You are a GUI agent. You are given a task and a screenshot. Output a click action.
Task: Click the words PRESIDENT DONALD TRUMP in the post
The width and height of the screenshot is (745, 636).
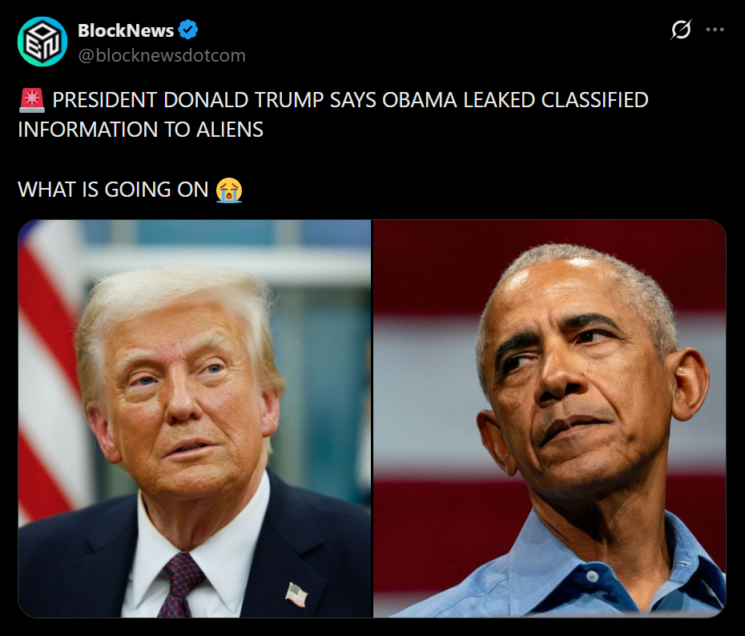[188, 100]
